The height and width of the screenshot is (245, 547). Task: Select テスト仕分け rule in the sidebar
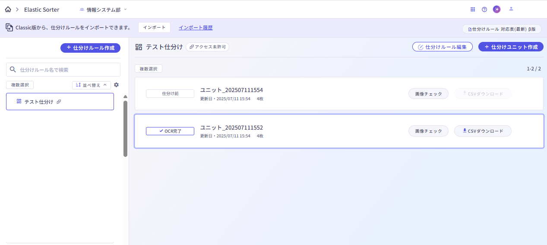(39, 102)
